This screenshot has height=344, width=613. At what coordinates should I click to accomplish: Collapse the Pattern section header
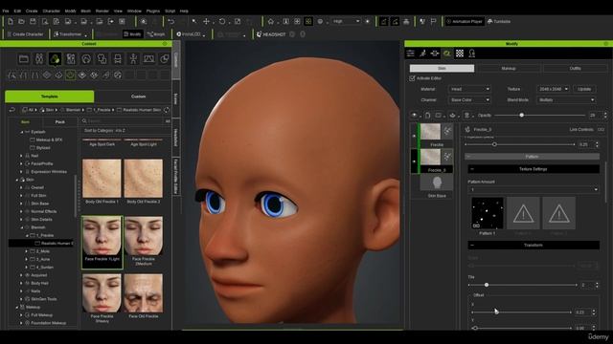tap(533, 157)
